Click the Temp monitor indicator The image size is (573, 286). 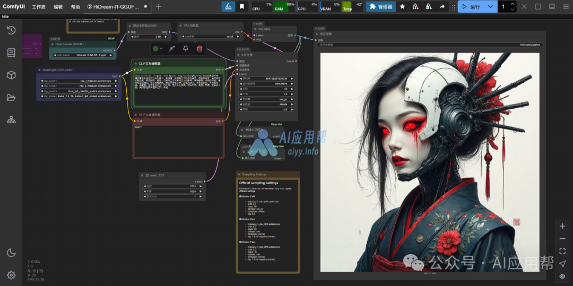353,6
